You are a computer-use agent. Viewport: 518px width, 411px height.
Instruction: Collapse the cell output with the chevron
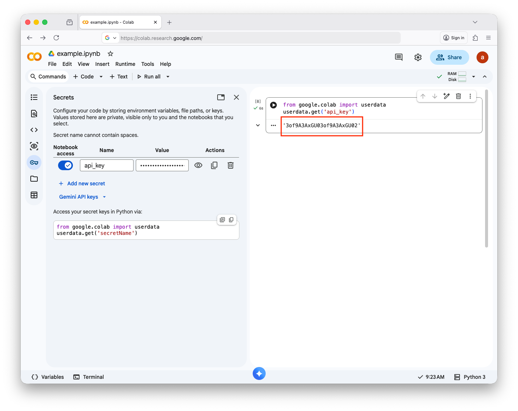point(258,125)
